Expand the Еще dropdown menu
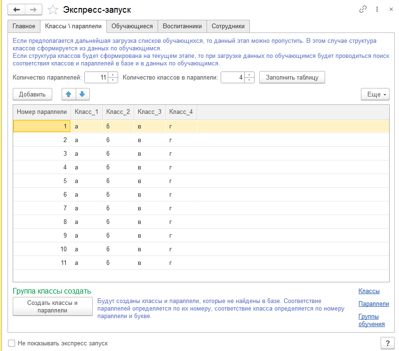The width and height of the screenshot is (399, 351). coord(375,94)
